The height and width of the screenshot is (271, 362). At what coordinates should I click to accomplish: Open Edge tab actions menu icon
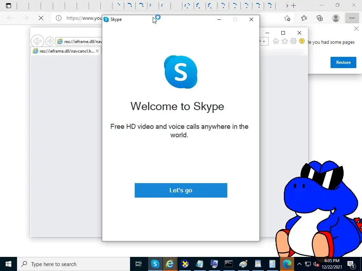coord(8,6)
